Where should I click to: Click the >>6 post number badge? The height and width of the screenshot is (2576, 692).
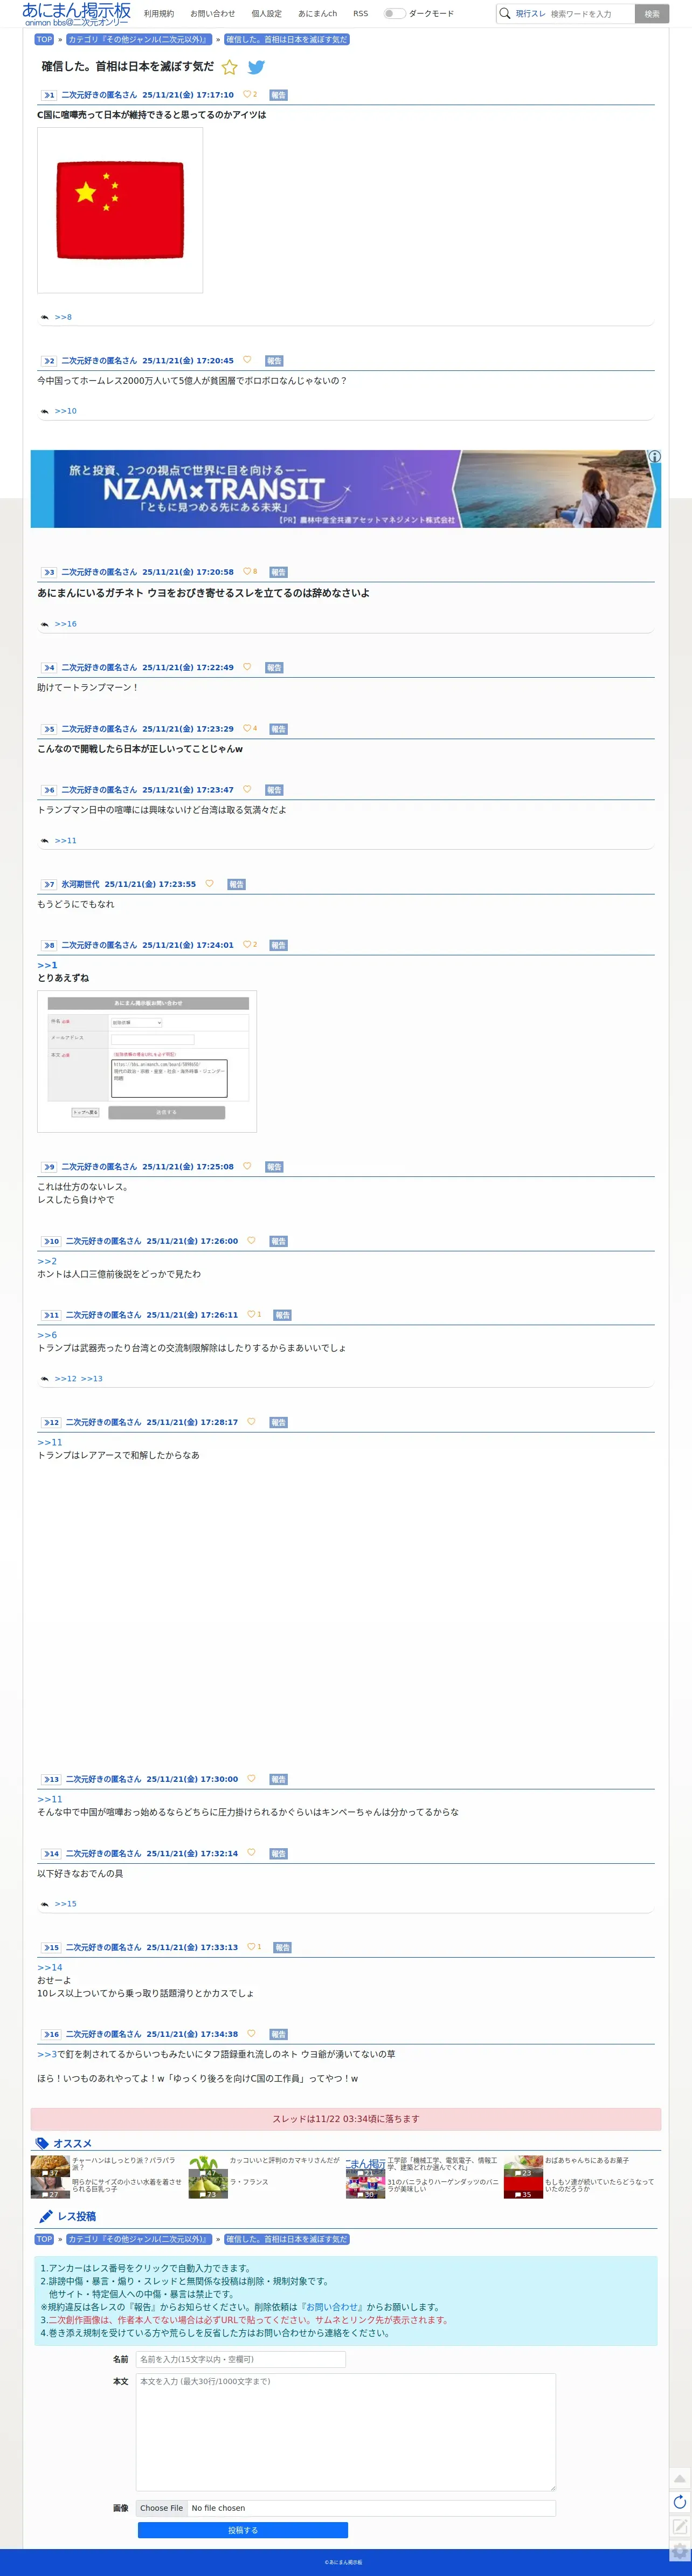[48, 790]
